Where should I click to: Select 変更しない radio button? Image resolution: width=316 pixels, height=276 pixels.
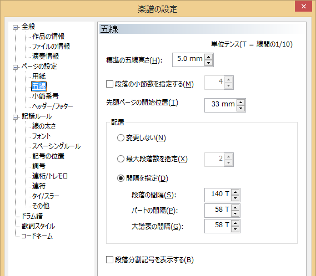click(x=121, y=138)
